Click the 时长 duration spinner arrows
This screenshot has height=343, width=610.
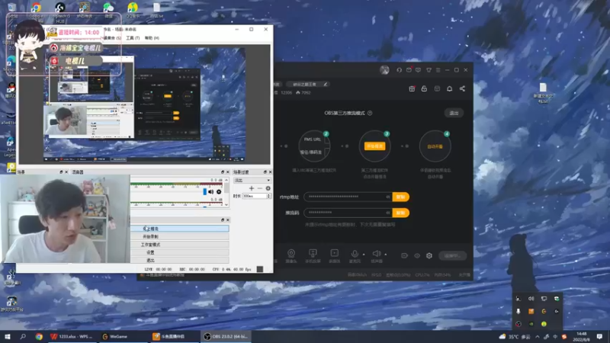[268, 196]
